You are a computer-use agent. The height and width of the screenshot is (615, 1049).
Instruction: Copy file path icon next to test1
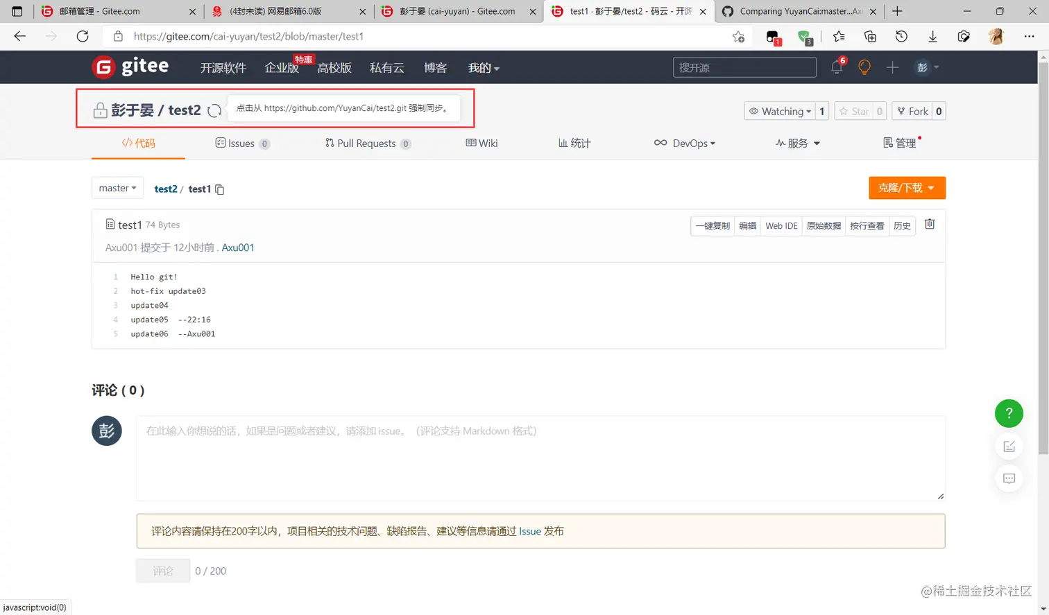pyautogui.click(x=220, y=189)
